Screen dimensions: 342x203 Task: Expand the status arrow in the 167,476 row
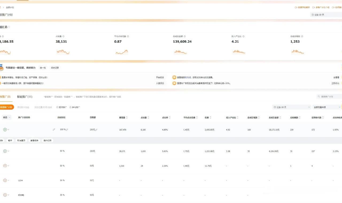(8, 130)
